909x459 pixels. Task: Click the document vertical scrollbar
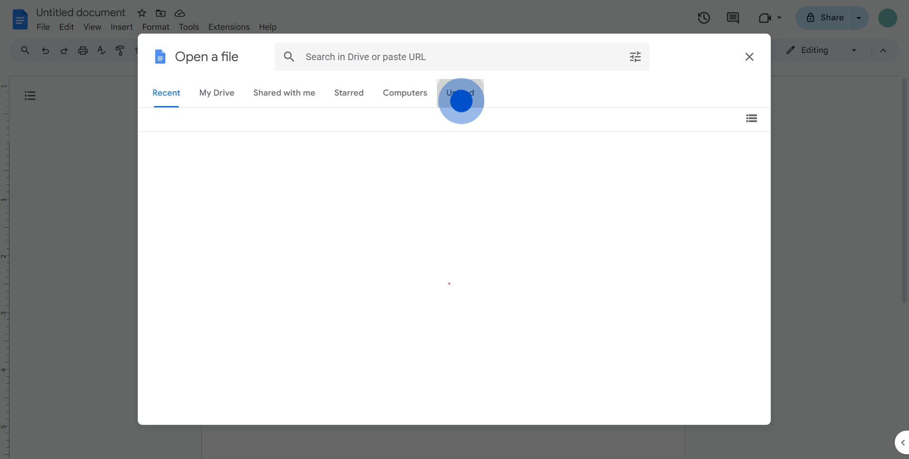pos(904,190)
